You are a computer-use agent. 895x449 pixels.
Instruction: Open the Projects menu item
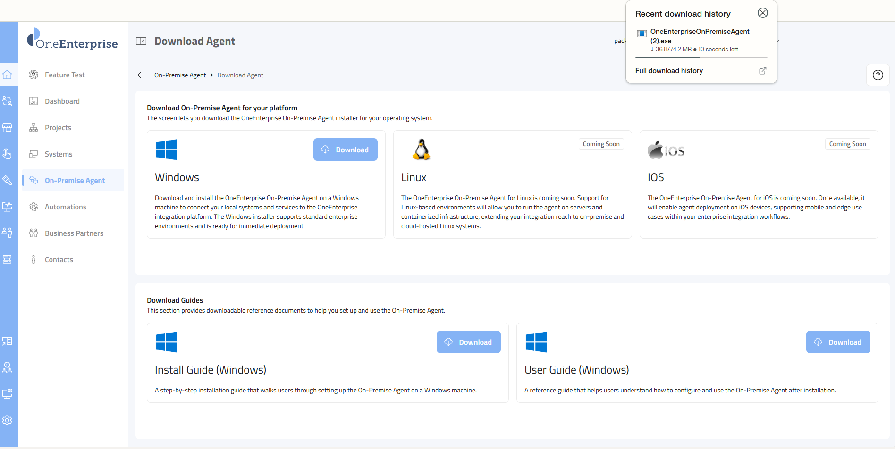tap(58, 128)
